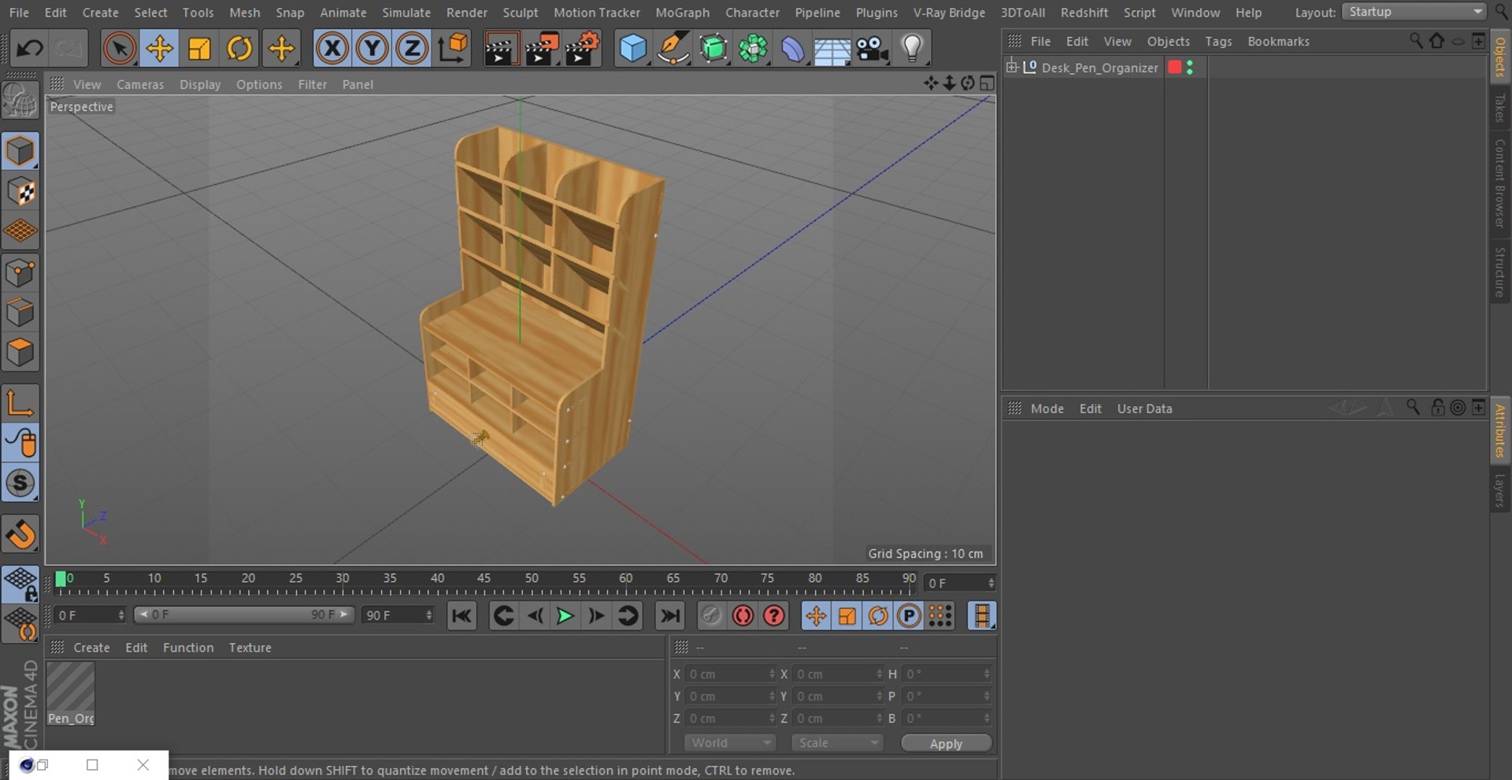Toggle Parameter keyframe recording P
The height and width of the screenshot is (780, 1512).
click(909, 615)
